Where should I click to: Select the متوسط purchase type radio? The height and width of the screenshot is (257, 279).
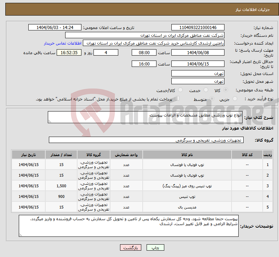tap(212, 99)
